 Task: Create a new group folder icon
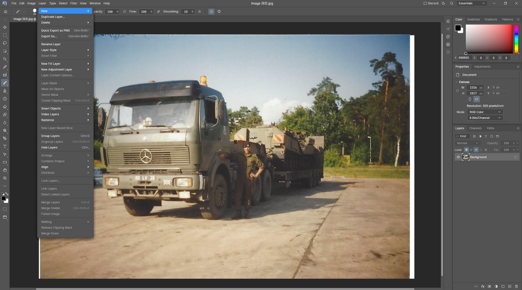(503, 286)
